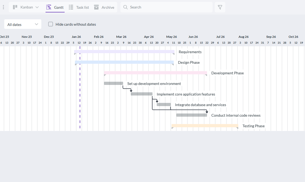
Task: Click the search magnifier icon
Action: pos(125,7)
